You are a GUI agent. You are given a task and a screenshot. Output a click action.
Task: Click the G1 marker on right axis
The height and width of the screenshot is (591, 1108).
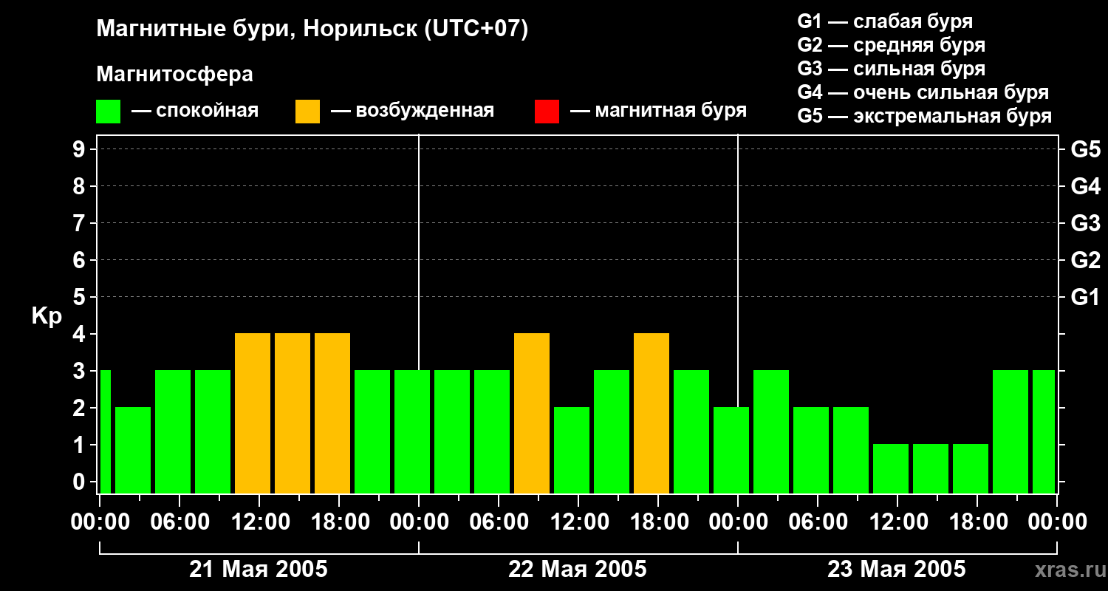[x=1085, y=297]
